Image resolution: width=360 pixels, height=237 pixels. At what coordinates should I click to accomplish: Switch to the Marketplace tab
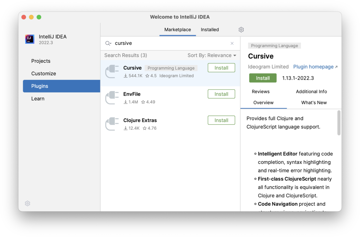[x=177, y=30]
